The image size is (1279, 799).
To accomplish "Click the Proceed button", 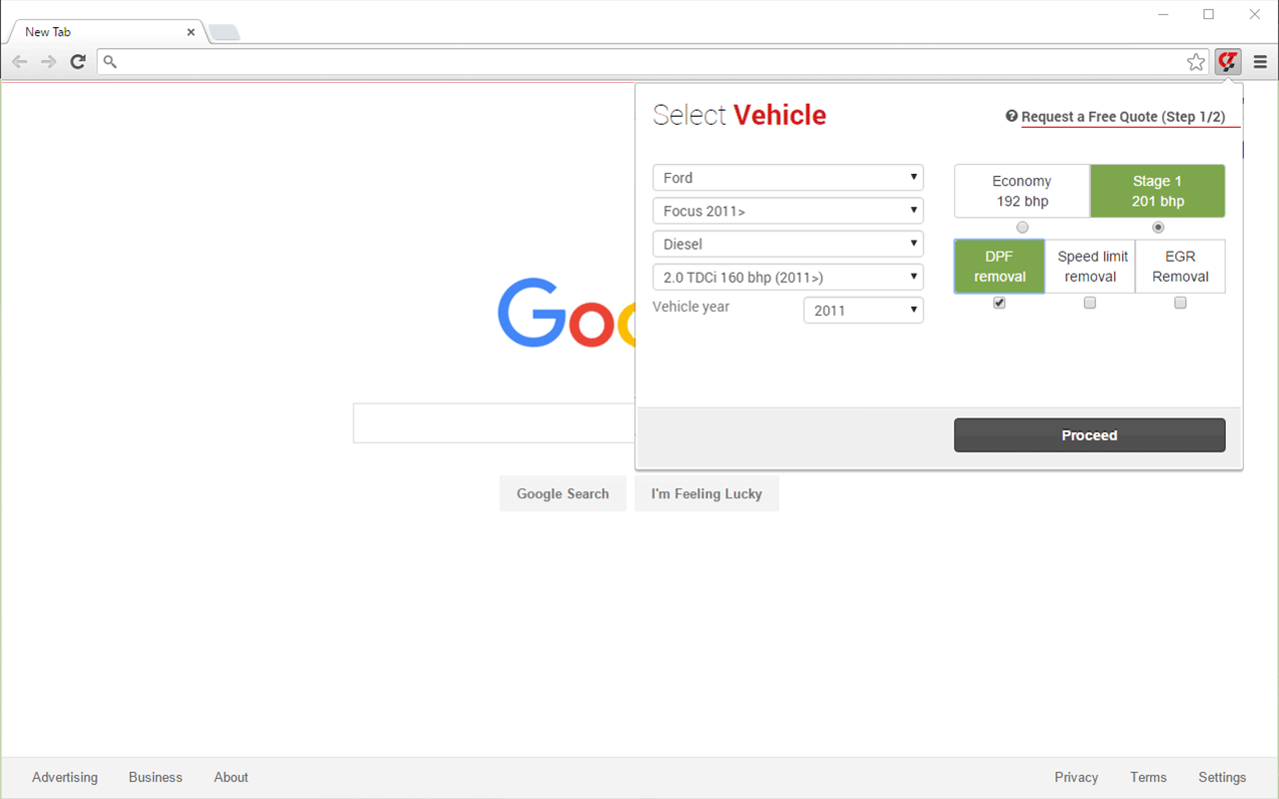I will click(1089, 435).
